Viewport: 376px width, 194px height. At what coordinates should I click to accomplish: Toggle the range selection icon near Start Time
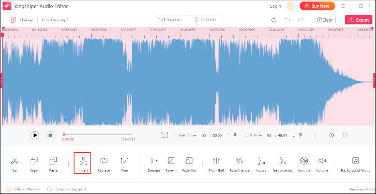tap(164, 135)
